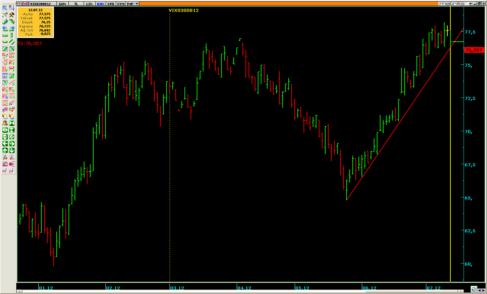Click the yellow bell alarm icon
The height and width of the screenshot is (294, 487).
[5, 123]
